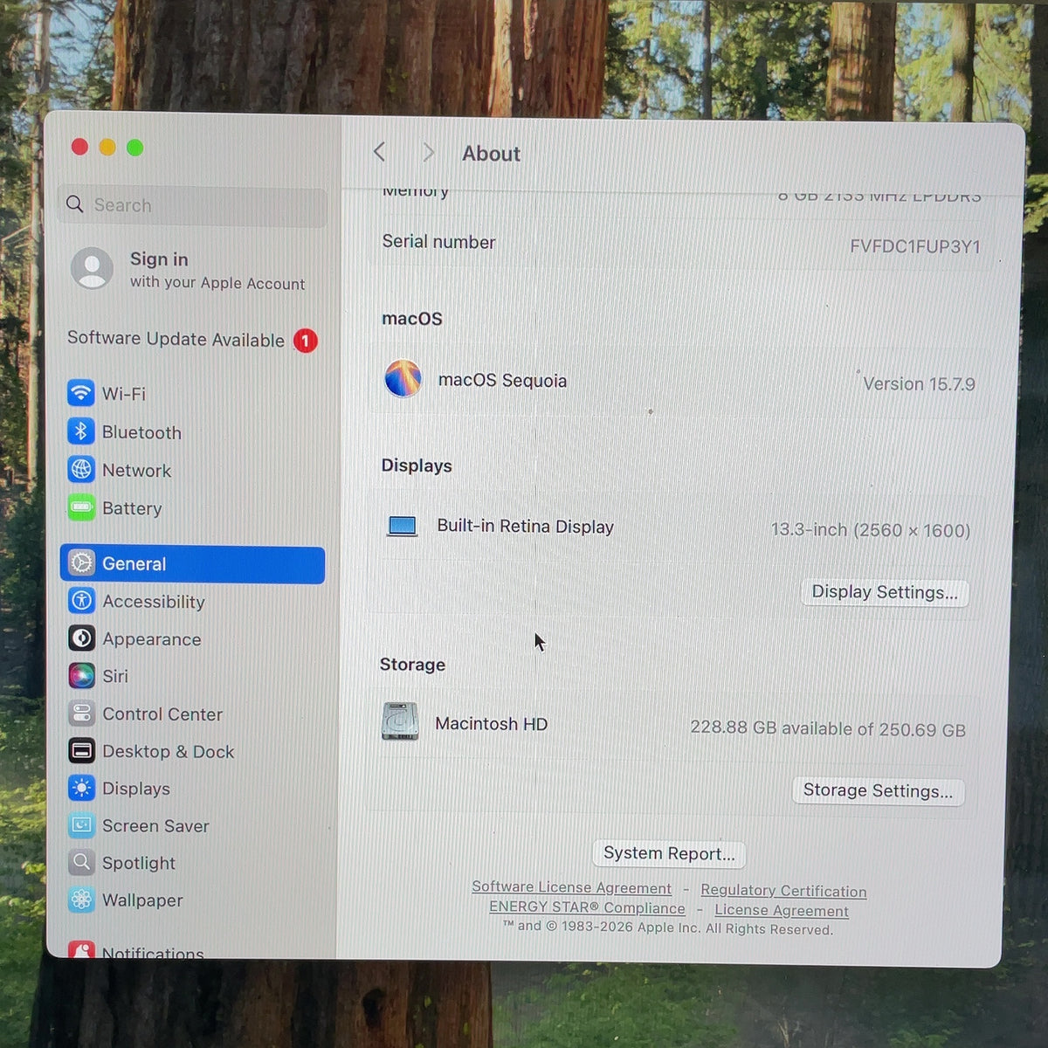Open Regulatory Certification link
Viewport: 1048px width, 1048px height.
[x=783, y=890]
